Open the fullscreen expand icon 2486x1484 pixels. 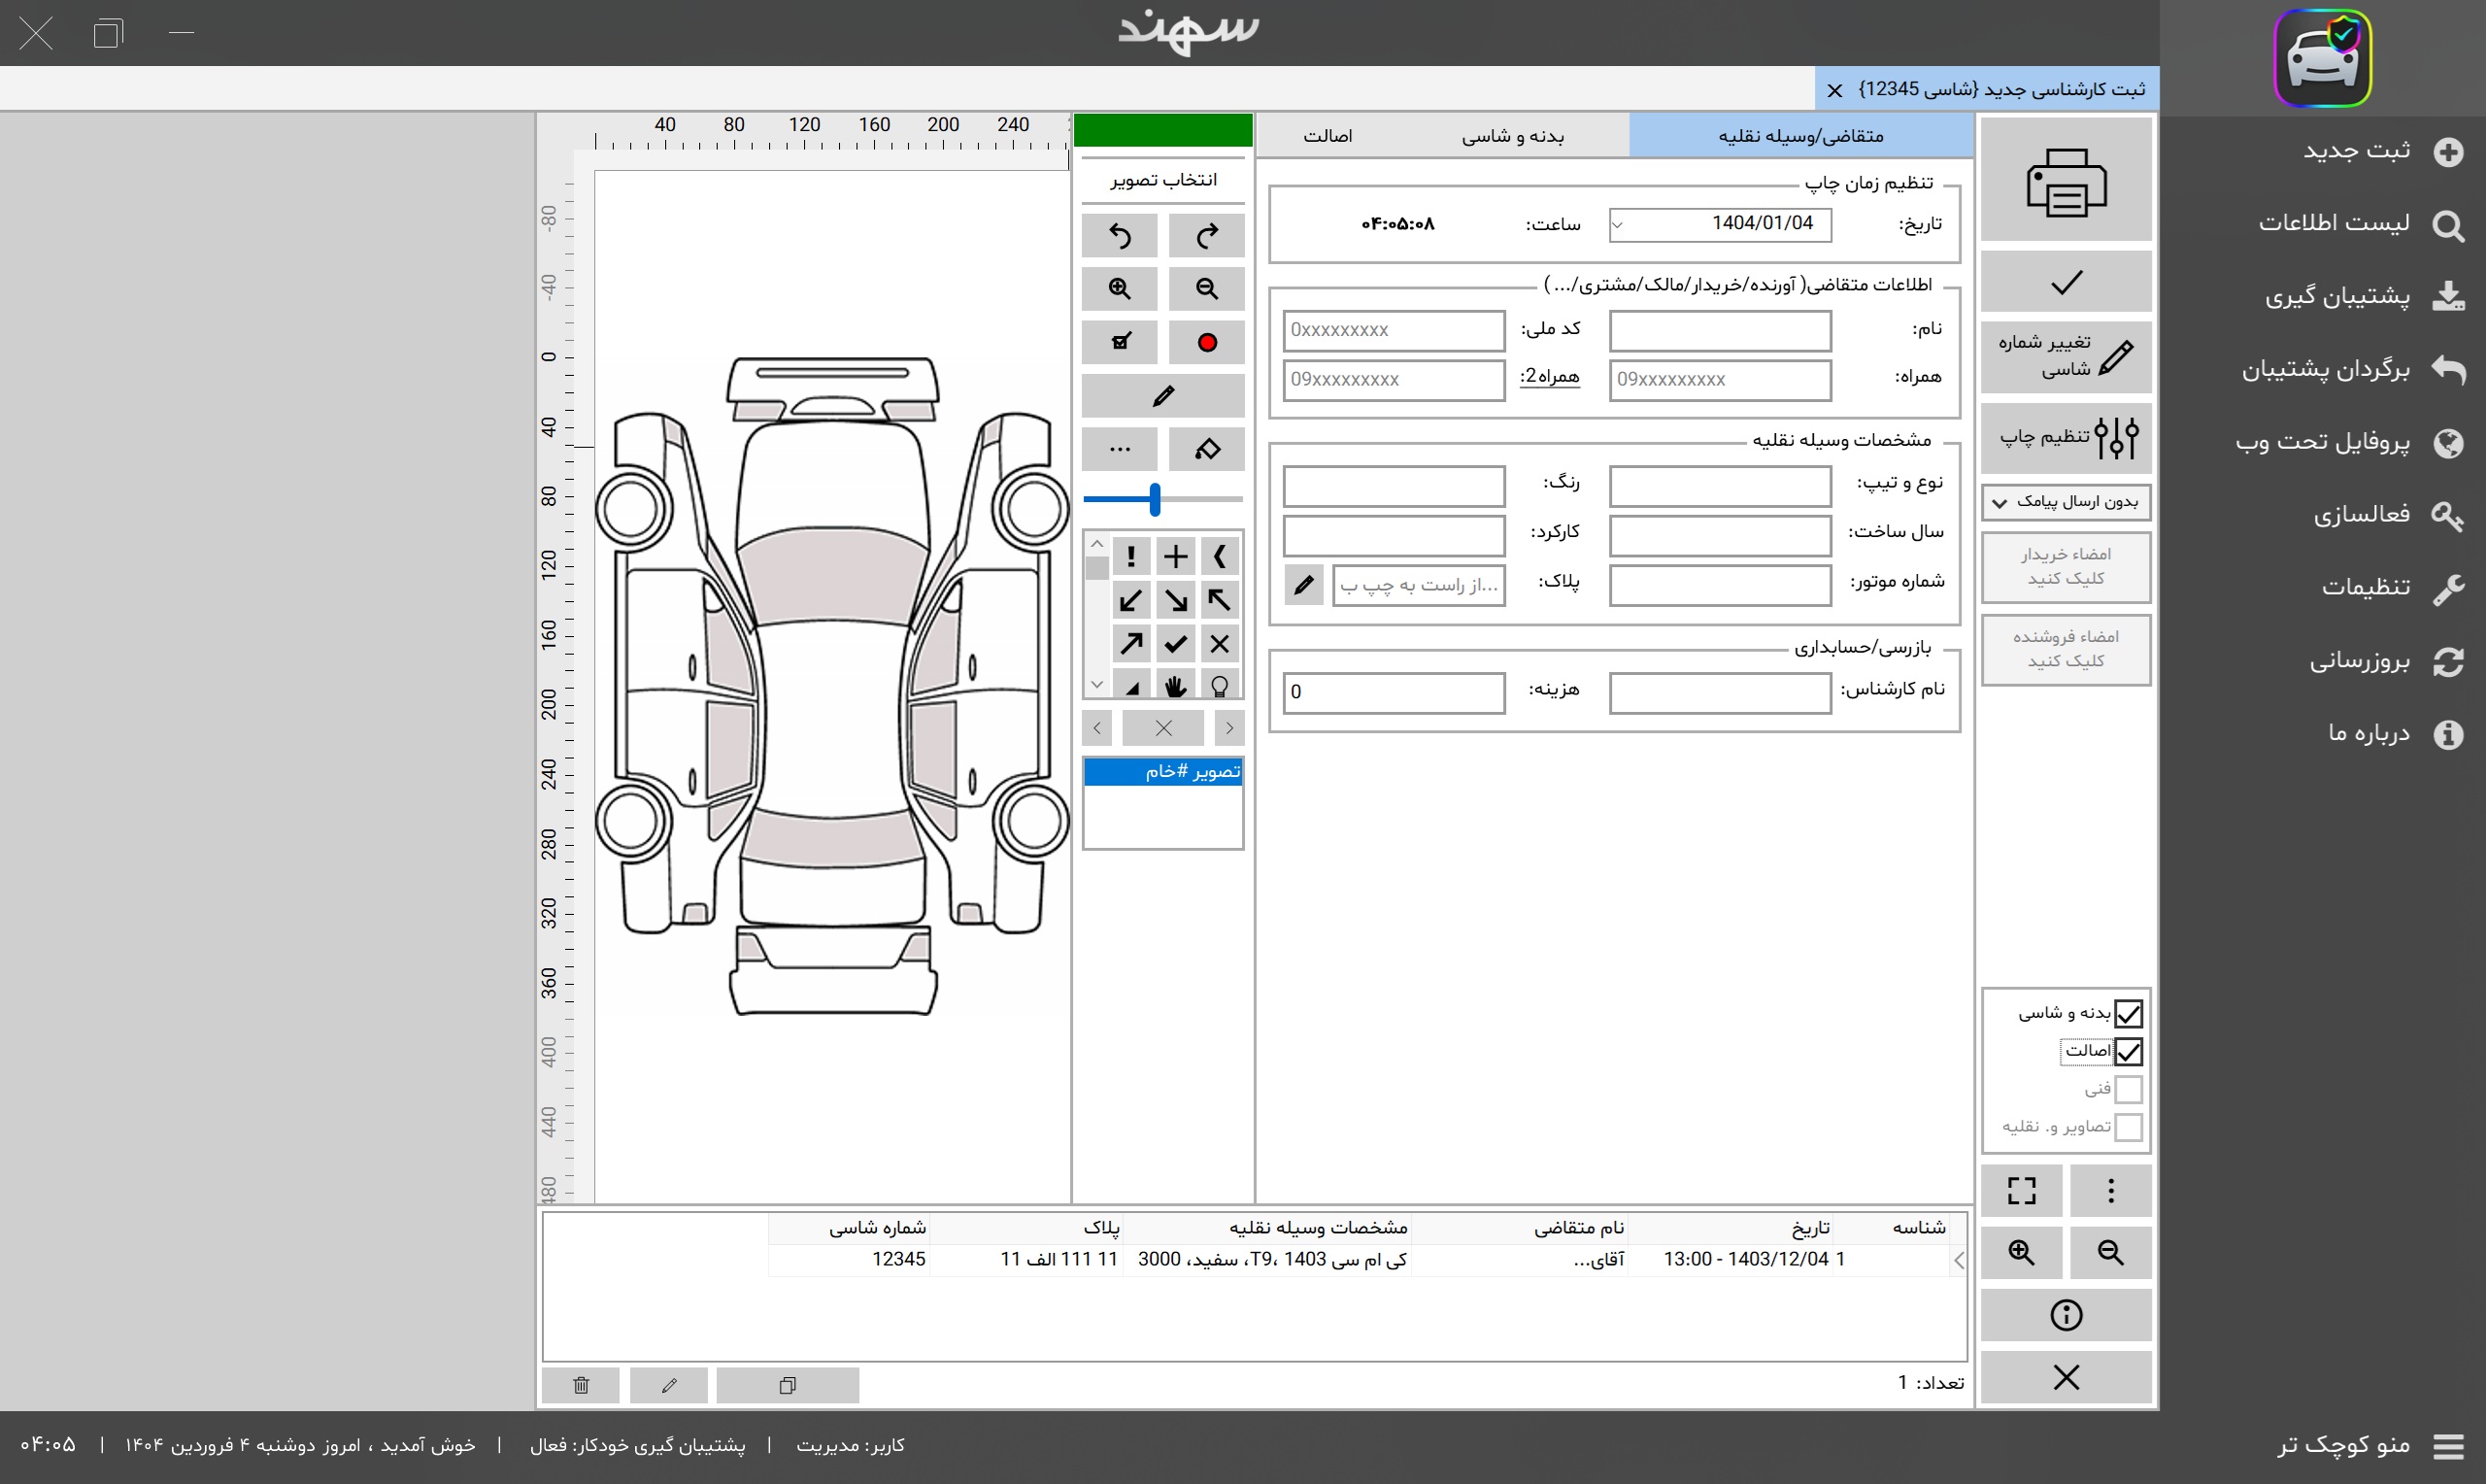point(2021,1190)
